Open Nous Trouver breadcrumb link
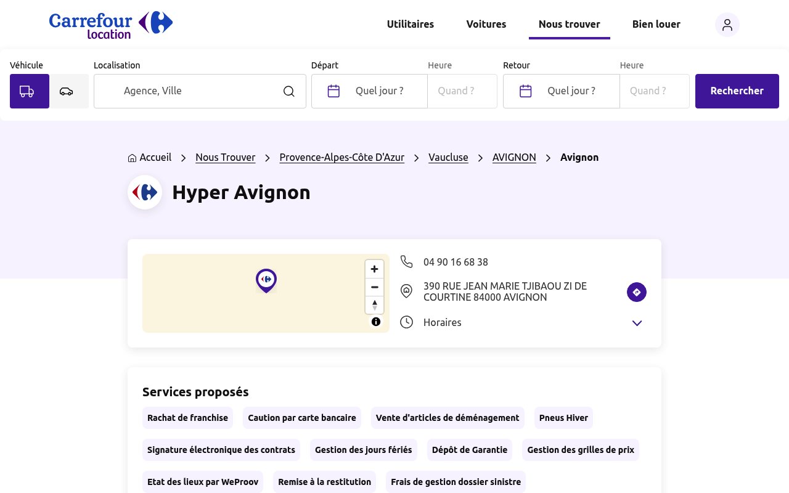Image resolution: width=789 pixels, height=493 pixels. point(226,158)
